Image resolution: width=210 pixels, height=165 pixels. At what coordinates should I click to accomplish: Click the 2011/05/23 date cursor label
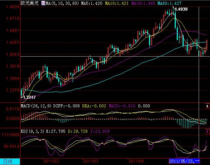point(184,161)
